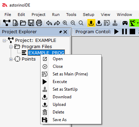Open dropdown arrow beside robot arm icon
This screenshot has height=127, width=139.
coord(138,23)
